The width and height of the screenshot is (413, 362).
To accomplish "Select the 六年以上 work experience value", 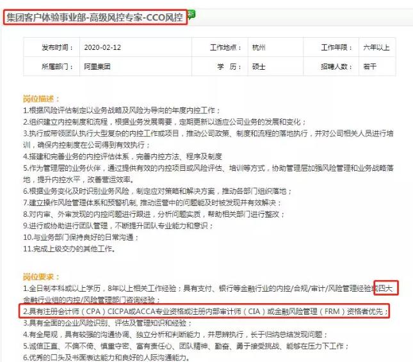I will pos(376,47).
